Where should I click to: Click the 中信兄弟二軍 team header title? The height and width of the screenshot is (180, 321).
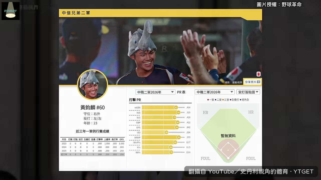pyautogui.click(x=76, y=13)
